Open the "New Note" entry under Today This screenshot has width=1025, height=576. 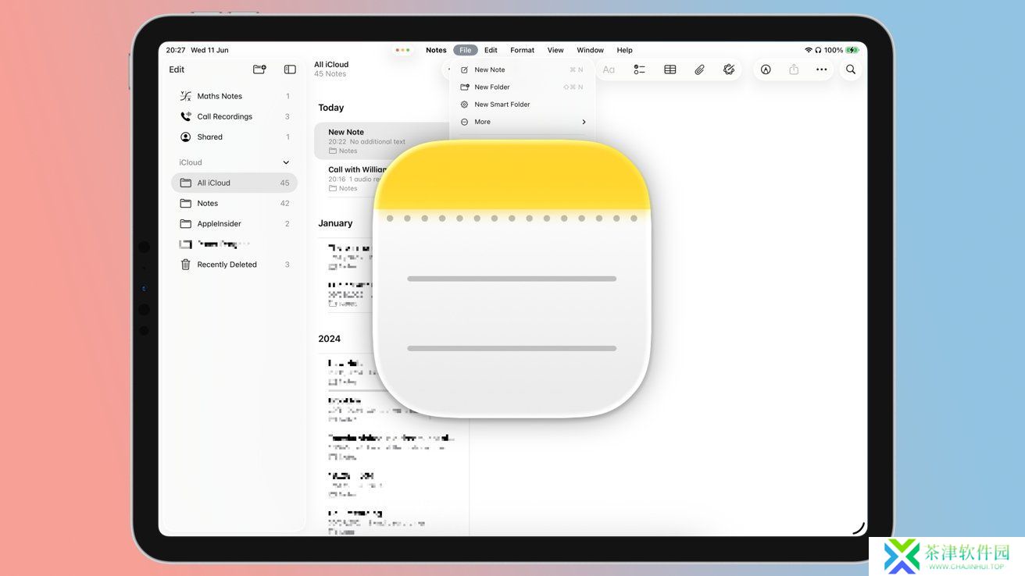pos(381,140)
